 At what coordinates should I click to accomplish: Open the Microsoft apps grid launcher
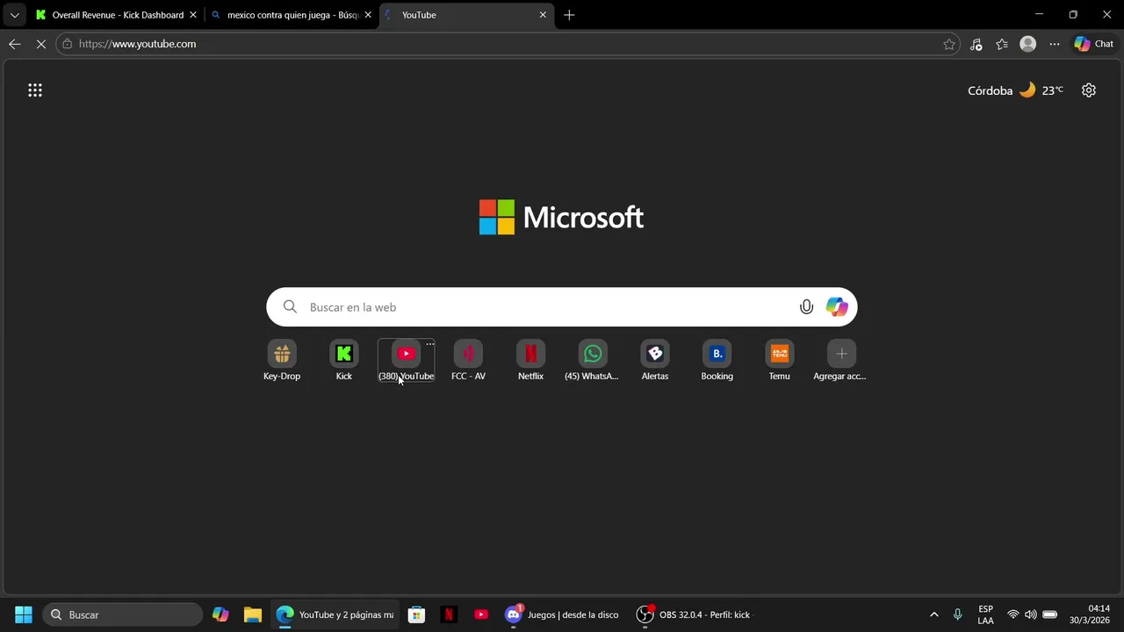(x=35, y=90)
